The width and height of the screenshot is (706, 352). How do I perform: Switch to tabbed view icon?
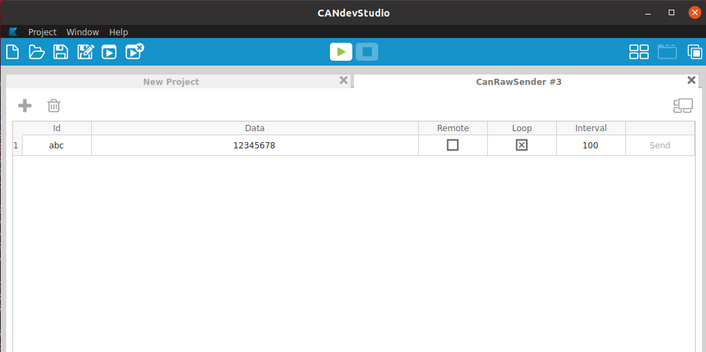tap(667, 52)
